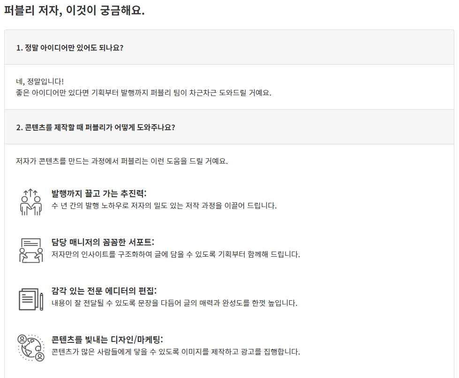Click the description '수 년 간의 발행 노하우로'
Viewport: 459px width, 378px height.
[164, 206]
